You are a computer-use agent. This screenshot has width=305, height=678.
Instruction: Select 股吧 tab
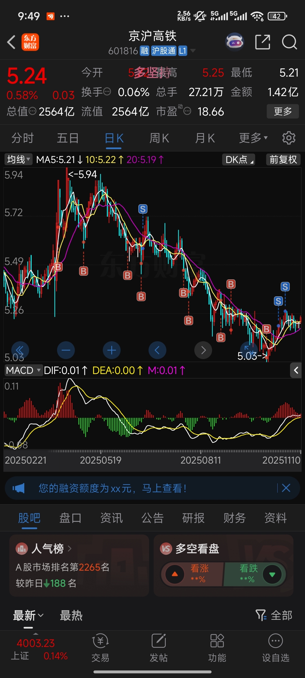[x=29, y=518]
